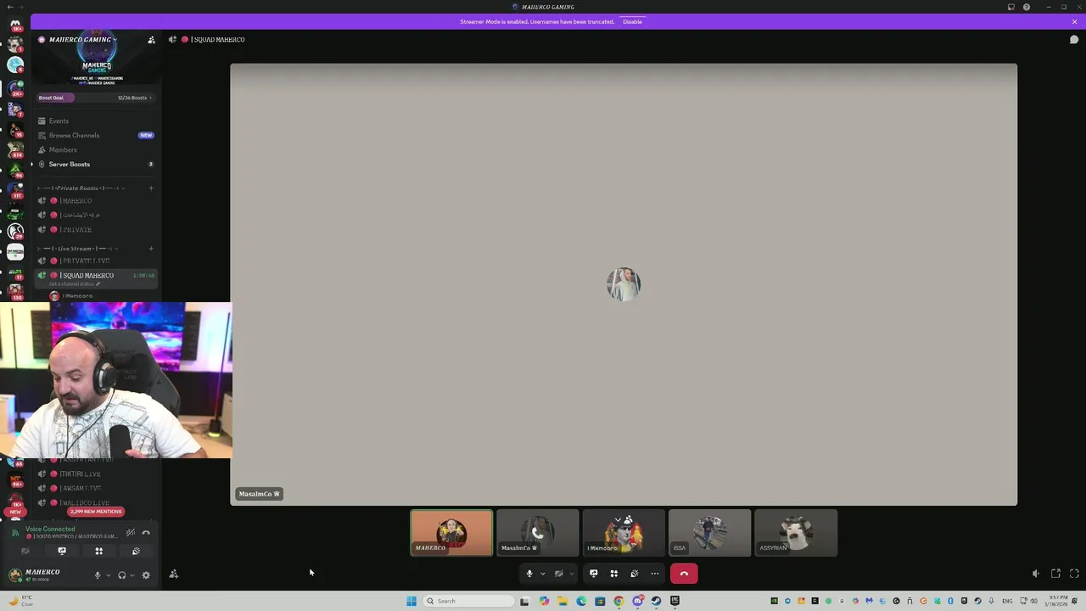The width and height of the screenshot is (1086, 611).
Task: Share screen button in call control bar
Action: (594, 574)
